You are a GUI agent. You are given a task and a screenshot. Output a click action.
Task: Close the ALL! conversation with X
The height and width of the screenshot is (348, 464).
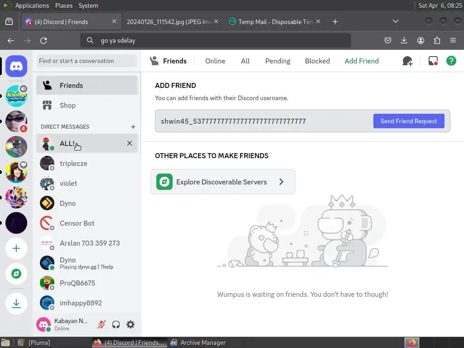pos(130,143)
